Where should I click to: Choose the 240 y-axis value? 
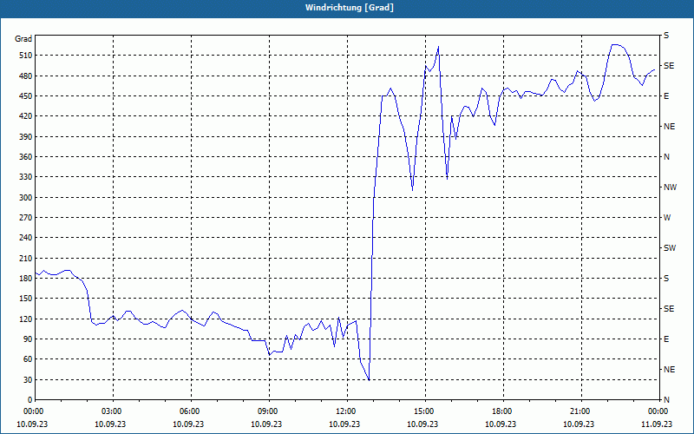point(27,238)
